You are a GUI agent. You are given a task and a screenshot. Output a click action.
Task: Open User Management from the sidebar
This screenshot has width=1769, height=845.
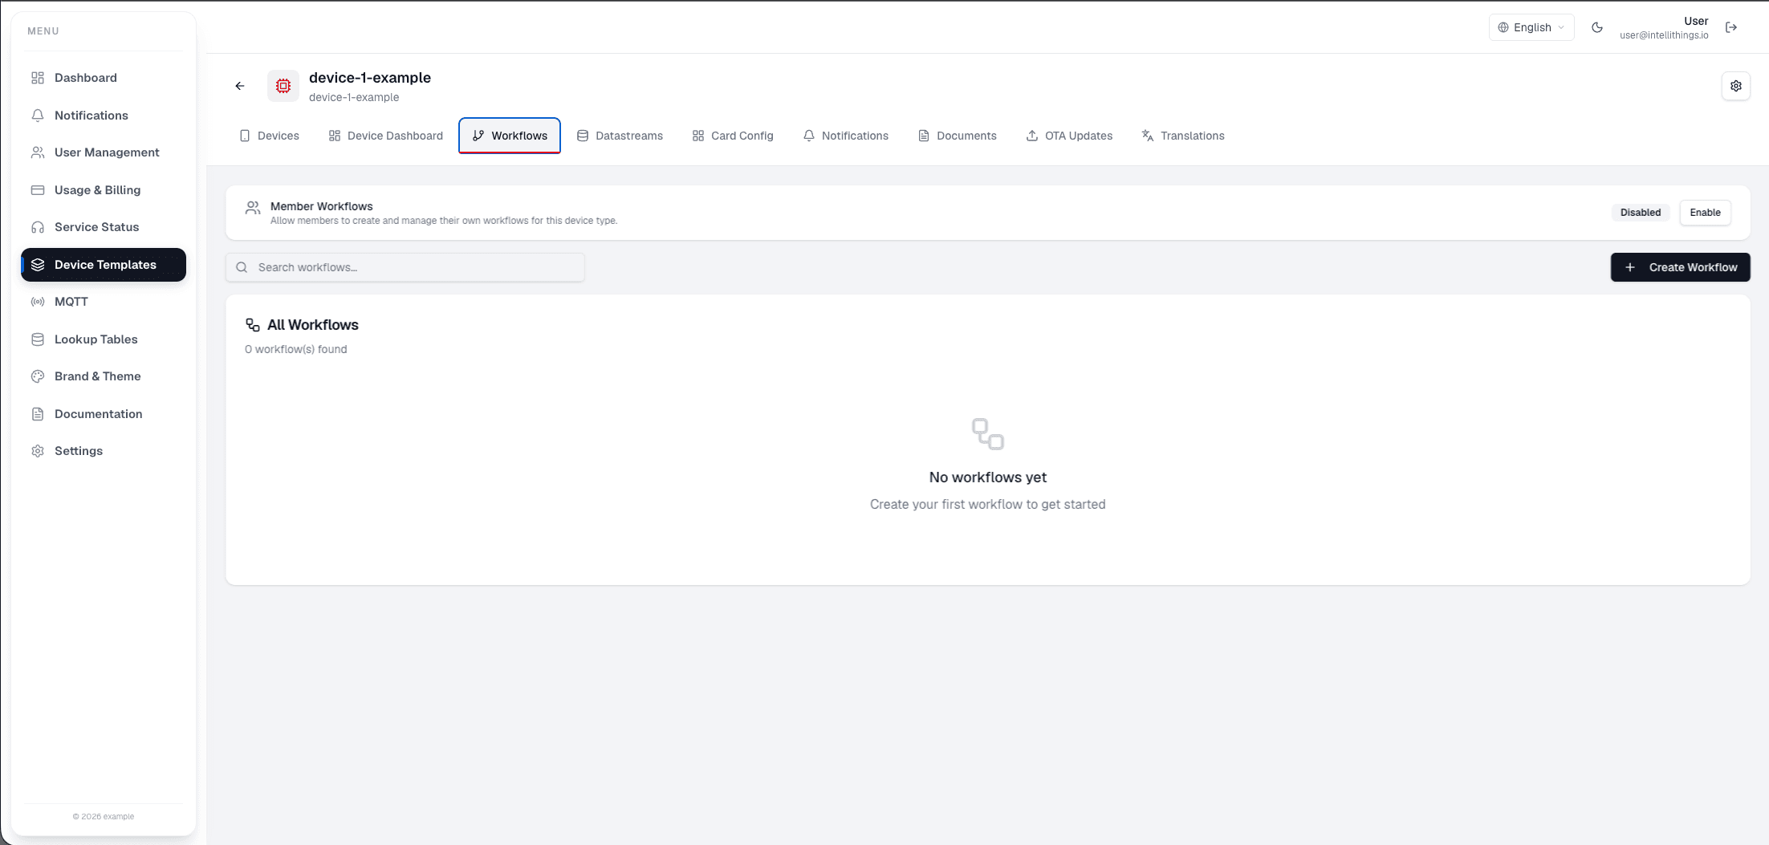point(104,152)
